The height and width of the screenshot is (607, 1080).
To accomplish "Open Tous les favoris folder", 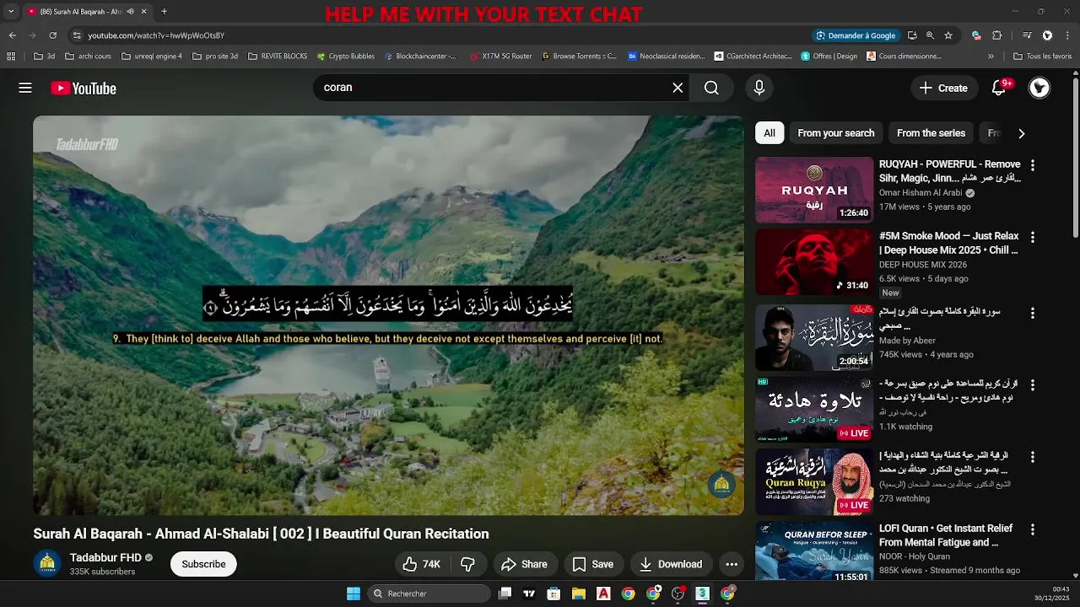I will (x=1043, y=56).
